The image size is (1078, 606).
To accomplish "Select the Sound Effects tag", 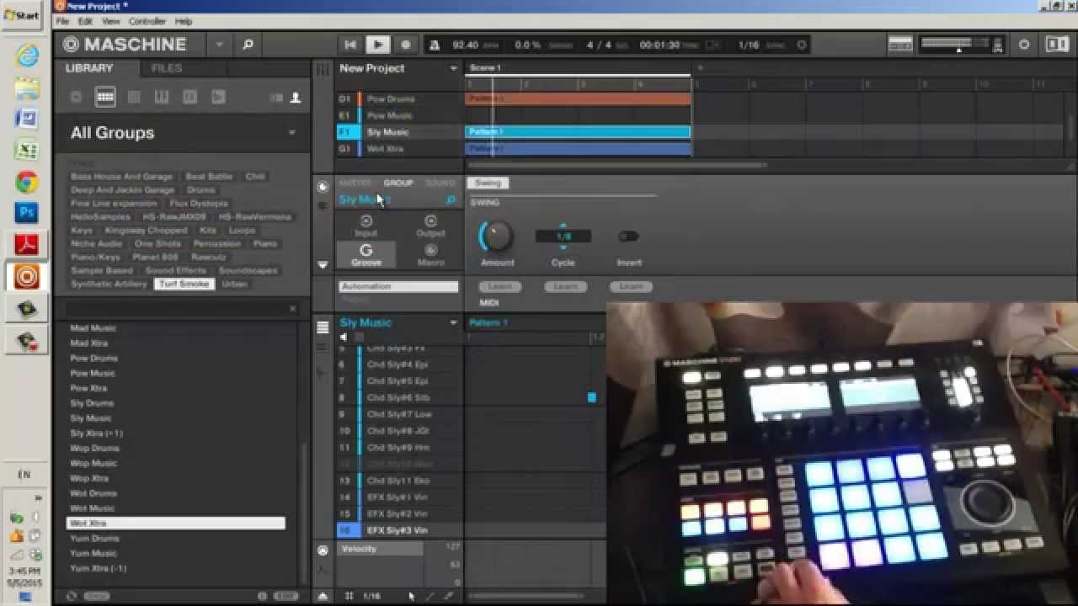I will [176, 271].
